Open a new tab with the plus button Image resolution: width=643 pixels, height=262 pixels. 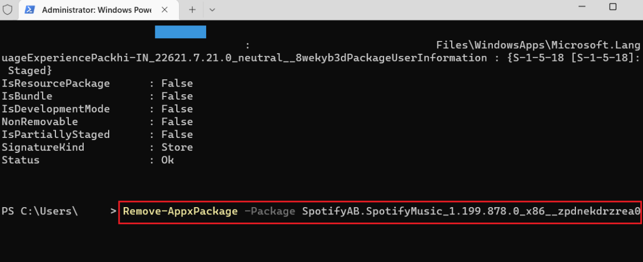click(192, 9)
